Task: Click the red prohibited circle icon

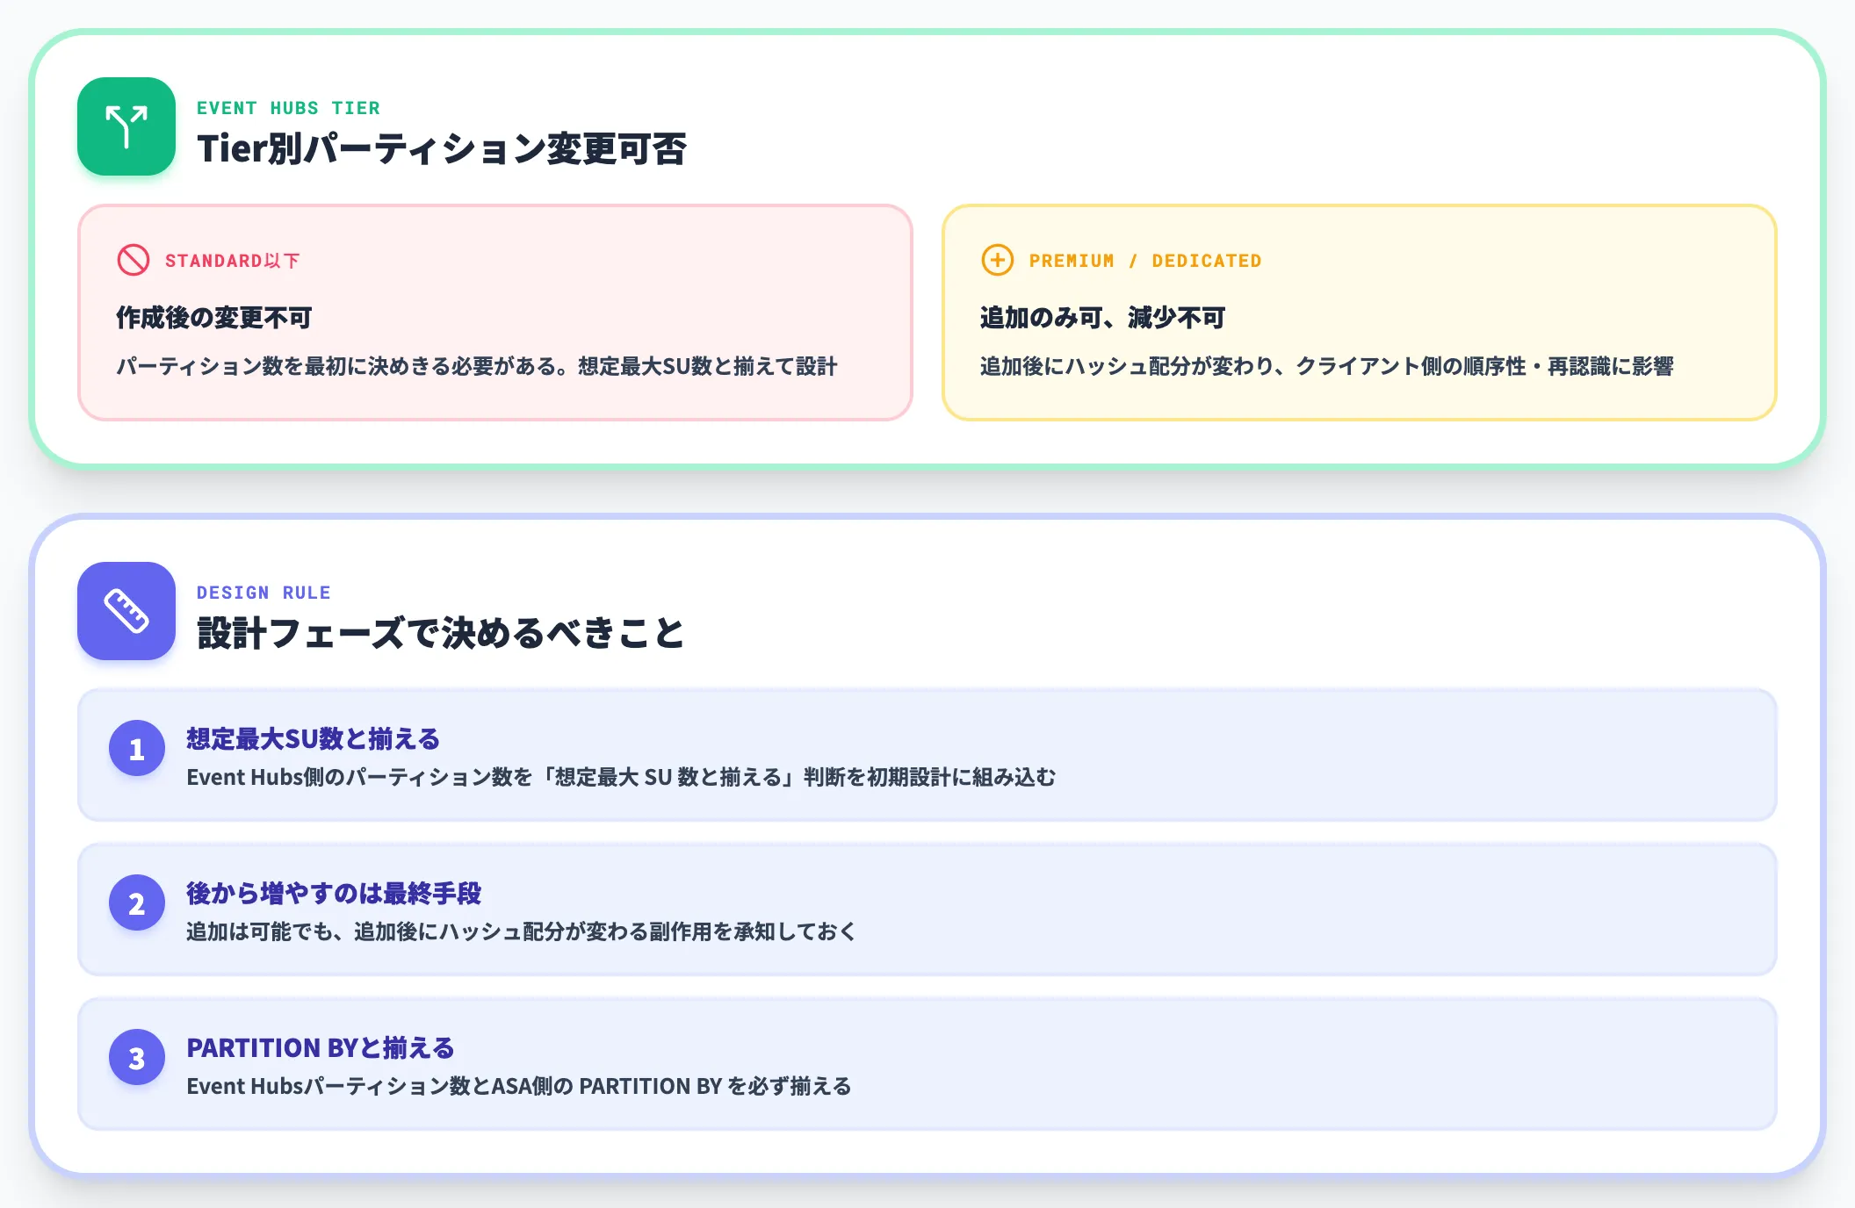Action: pos(134,260)
